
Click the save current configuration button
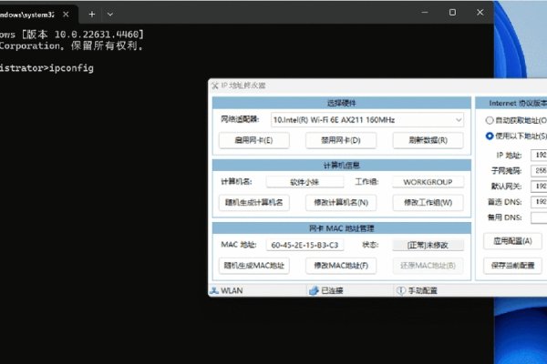(512, 266)
